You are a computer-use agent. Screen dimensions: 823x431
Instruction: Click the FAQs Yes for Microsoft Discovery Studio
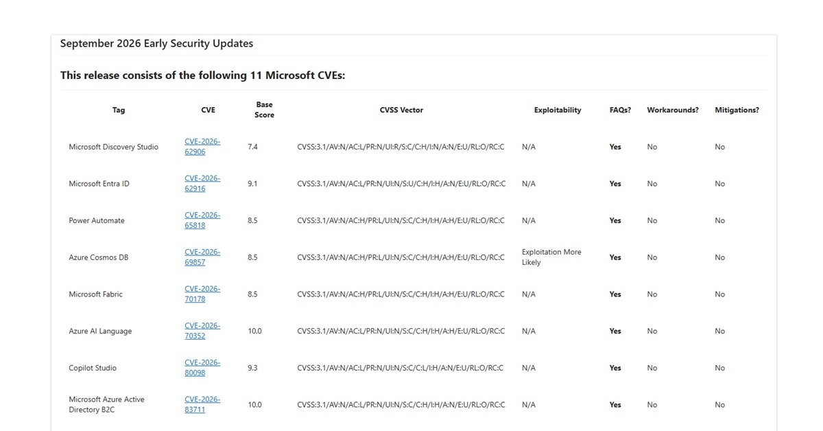pos(615,147)
